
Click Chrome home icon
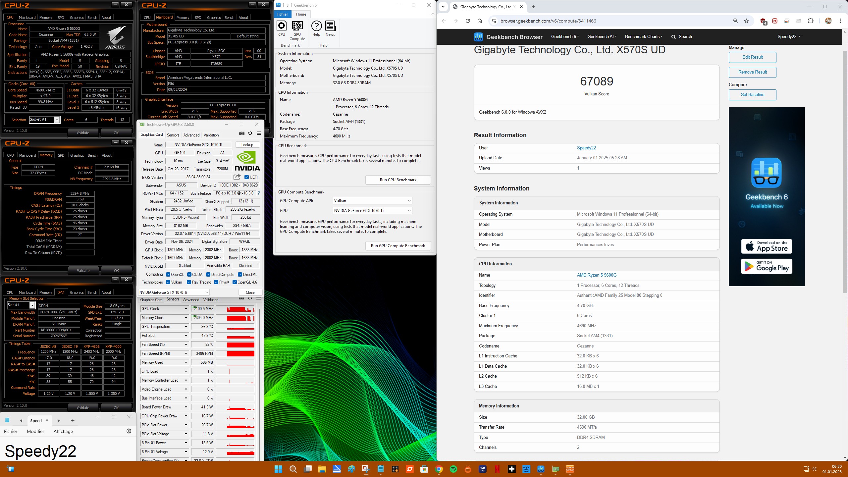pos(479,21)
